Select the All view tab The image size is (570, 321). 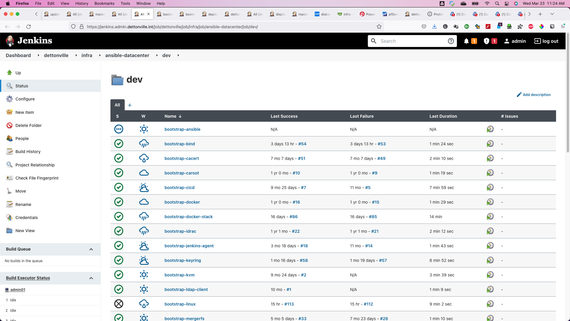tap(117, 105)
